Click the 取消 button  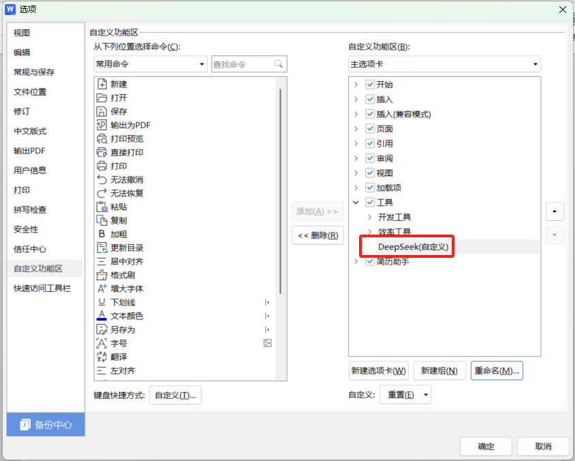click(543, 446)
